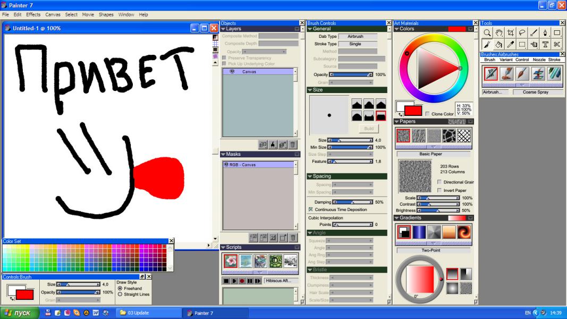Select the Paint Bucket tool
567x319 pixels.
[x=499, y=45]
